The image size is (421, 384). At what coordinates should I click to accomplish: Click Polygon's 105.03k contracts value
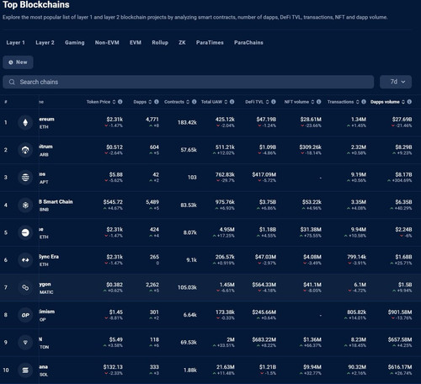point(187,287)
